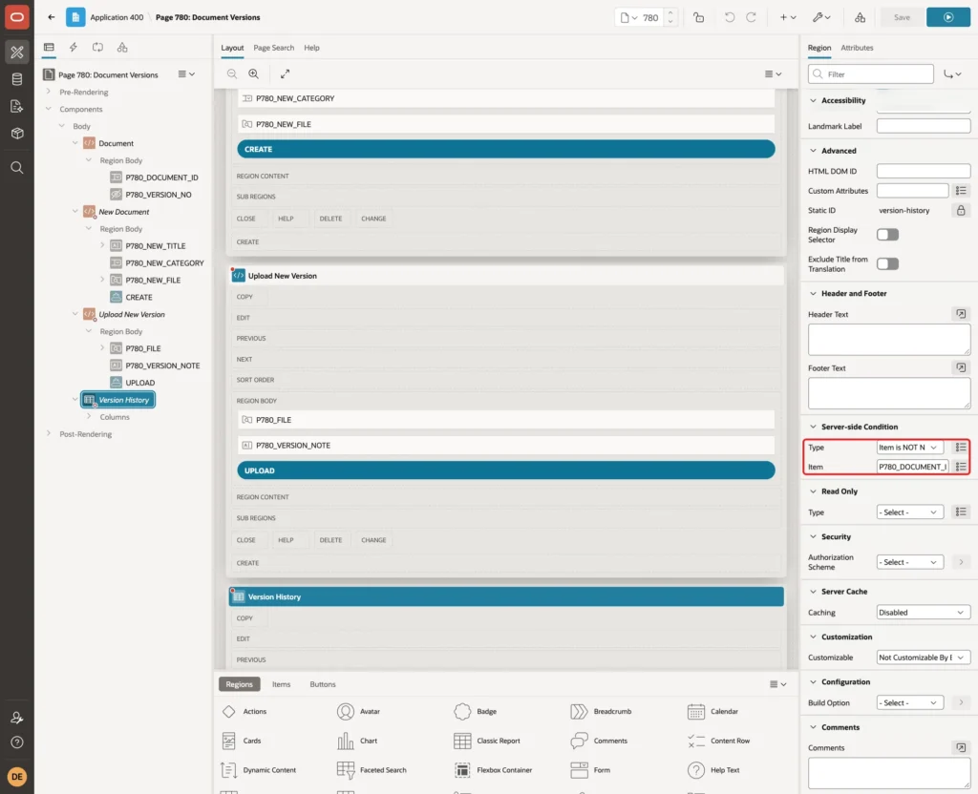
Task: Open the Custom Attributes list icon
Action: click(961, 191)
